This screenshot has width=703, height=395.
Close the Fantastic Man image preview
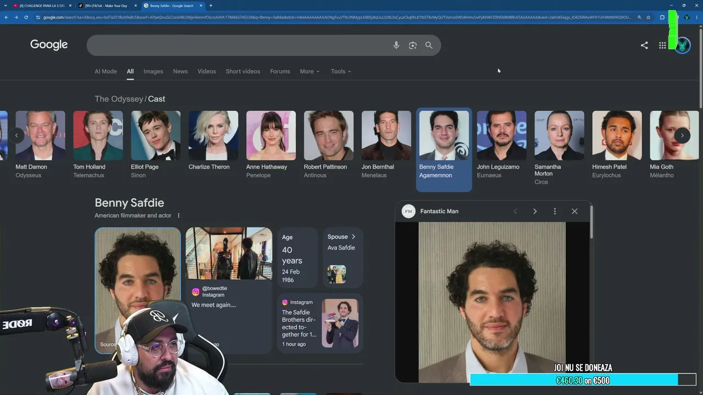(x=574, y=211)
